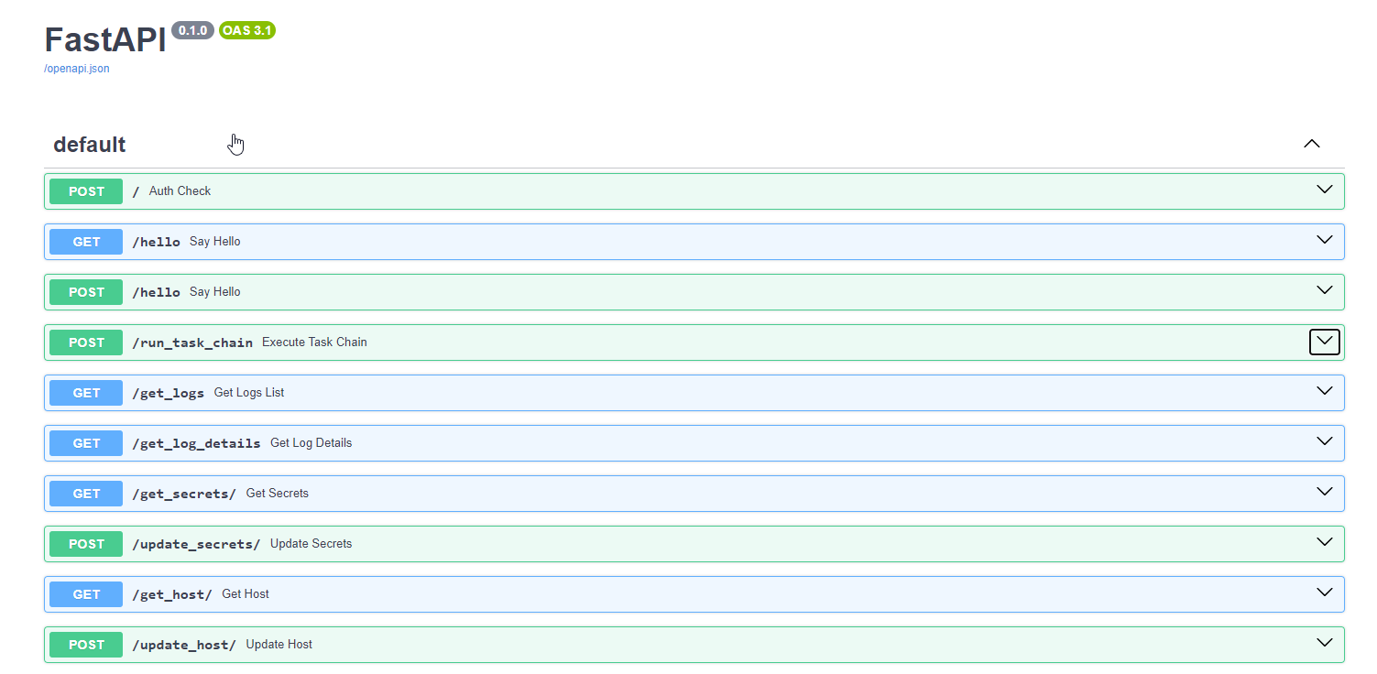Image resolution: width=1377 pixels, height=674 pixels.
Task: Click the GET badge on /get_secrets/
Action: coord(85,493)
